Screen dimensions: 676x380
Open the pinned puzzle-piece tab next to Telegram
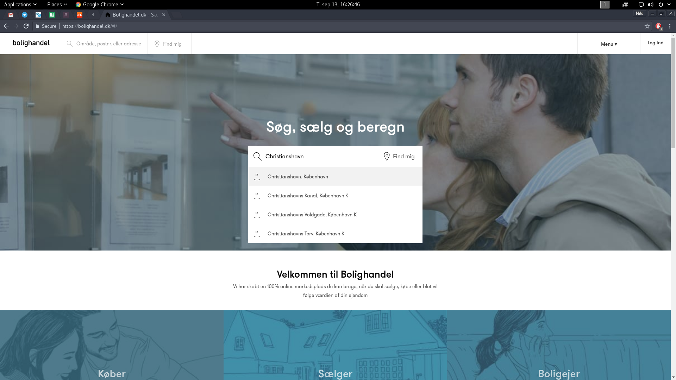pos(38,15)
